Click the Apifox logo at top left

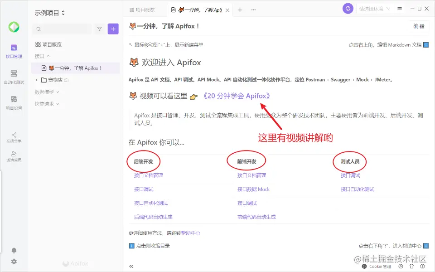click(x=14, y=27)
